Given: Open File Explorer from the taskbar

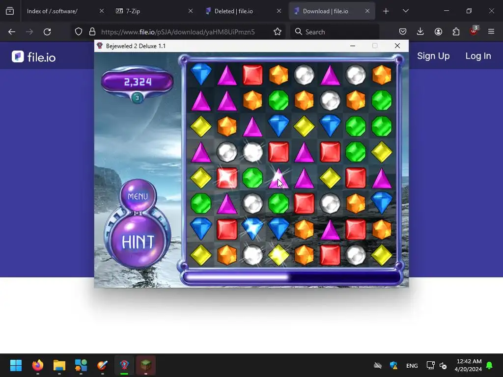Looking at the screenshot, I should [59, 365].
